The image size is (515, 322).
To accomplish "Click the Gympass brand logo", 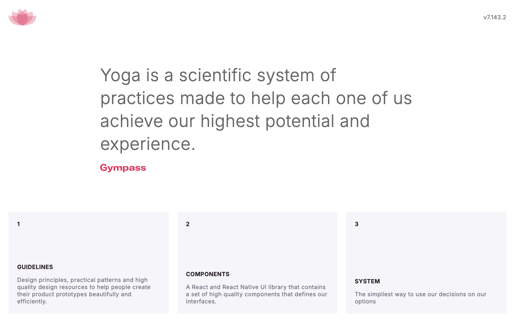I will point(123,168).
